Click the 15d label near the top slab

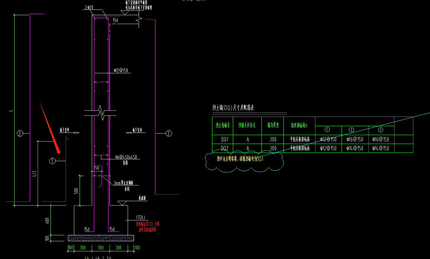[x=115, y=20]
